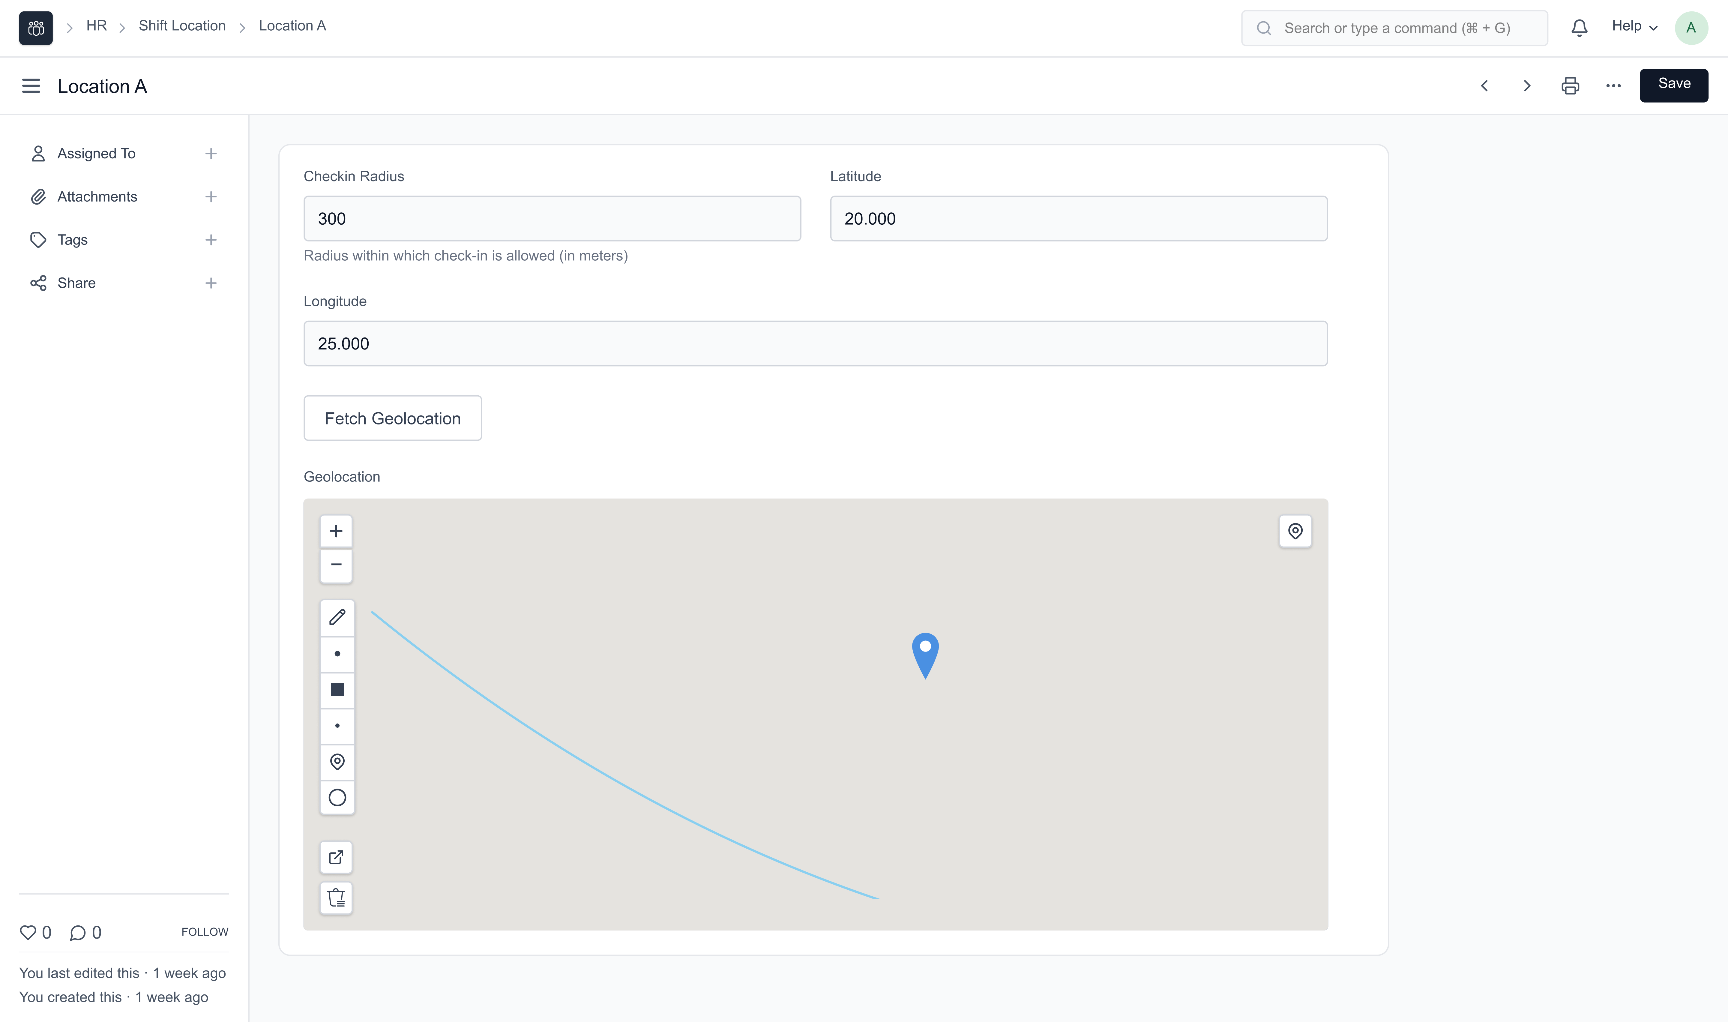Print the document using the printer icon
Screen dimensions: 1728x1022
[1570, 86]
